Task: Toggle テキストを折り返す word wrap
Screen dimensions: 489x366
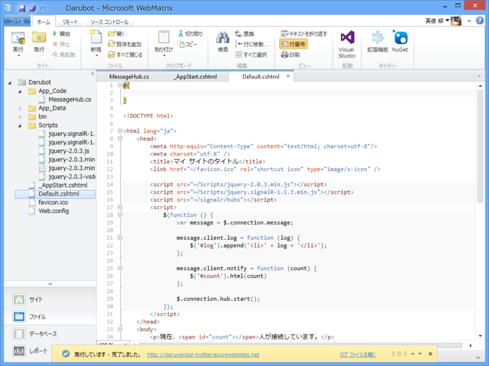Action: pos(304,34)
